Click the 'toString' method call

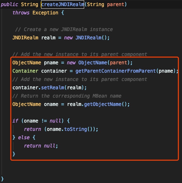[x=76, y=129]
